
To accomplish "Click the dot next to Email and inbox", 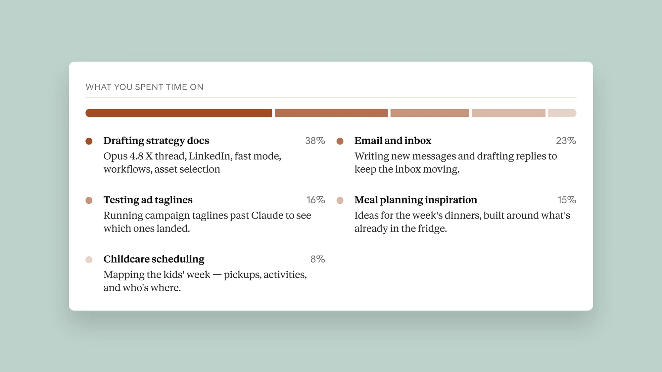I will point(340,141).
